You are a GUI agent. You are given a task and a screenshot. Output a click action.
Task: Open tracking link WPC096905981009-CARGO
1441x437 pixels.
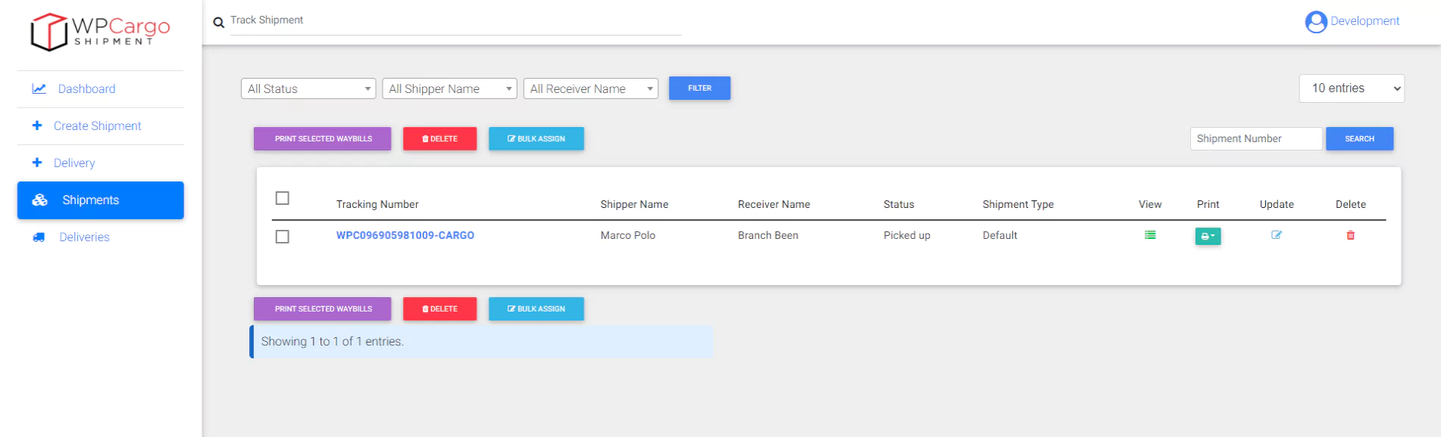[405, 236]
